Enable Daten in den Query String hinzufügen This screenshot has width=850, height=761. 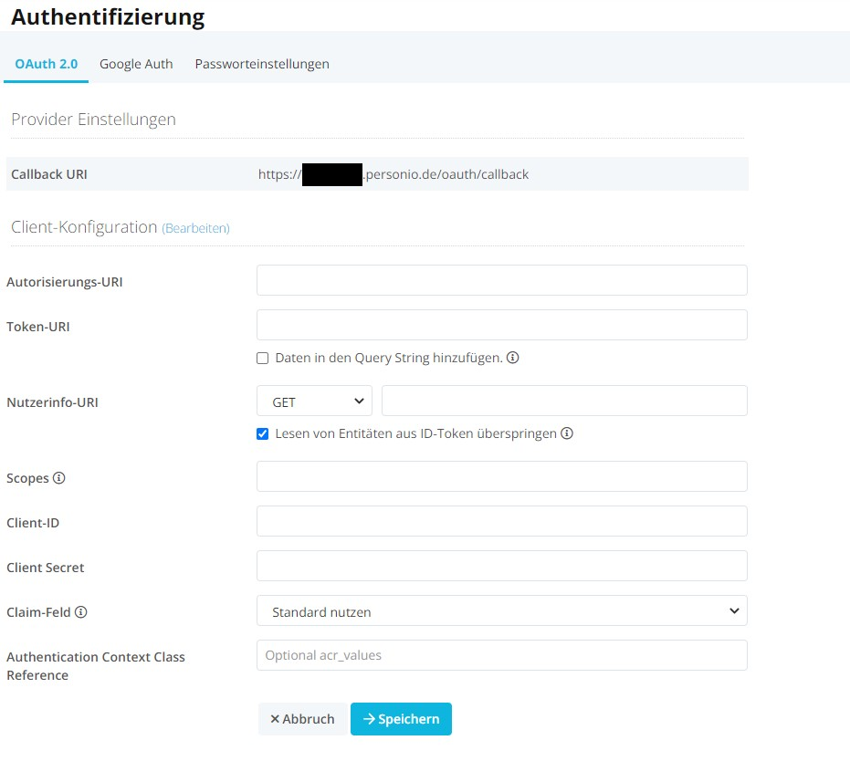[x=262, y=358]
